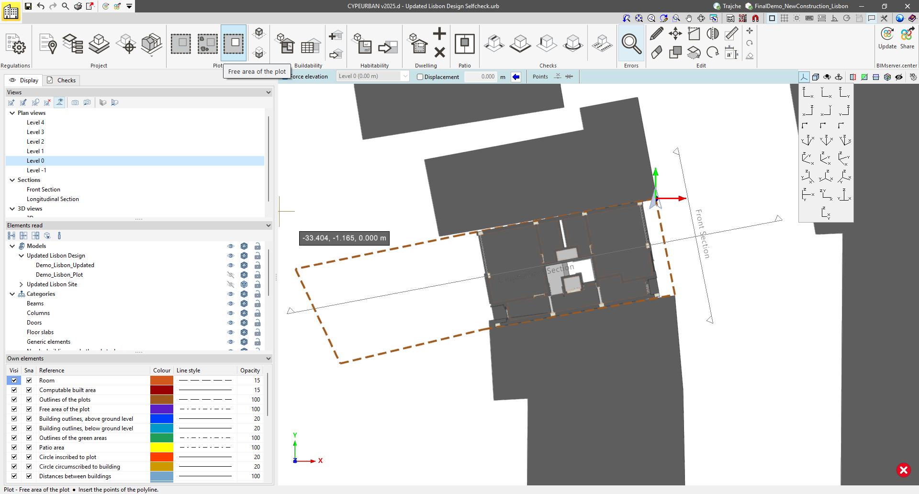Click the Move tool in Edit group
919x494 pixels.
675,34
